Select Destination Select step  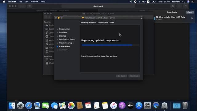[x=67, y=39]
